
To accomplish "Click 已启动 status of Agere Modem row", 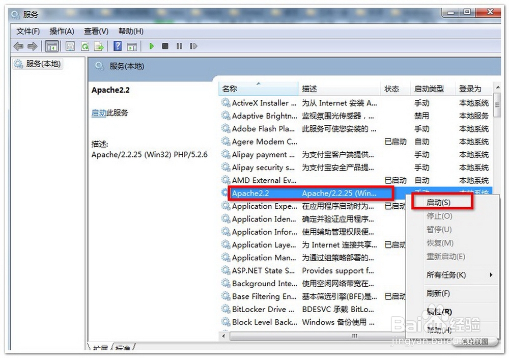I will tap(395, 142).
